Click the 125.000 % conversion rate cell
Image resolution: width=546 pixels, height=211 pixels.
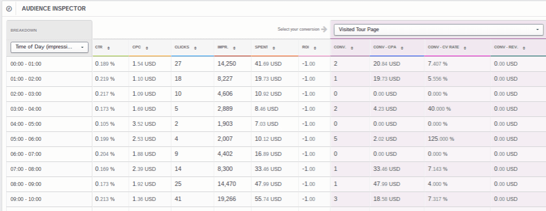[441, 139]
